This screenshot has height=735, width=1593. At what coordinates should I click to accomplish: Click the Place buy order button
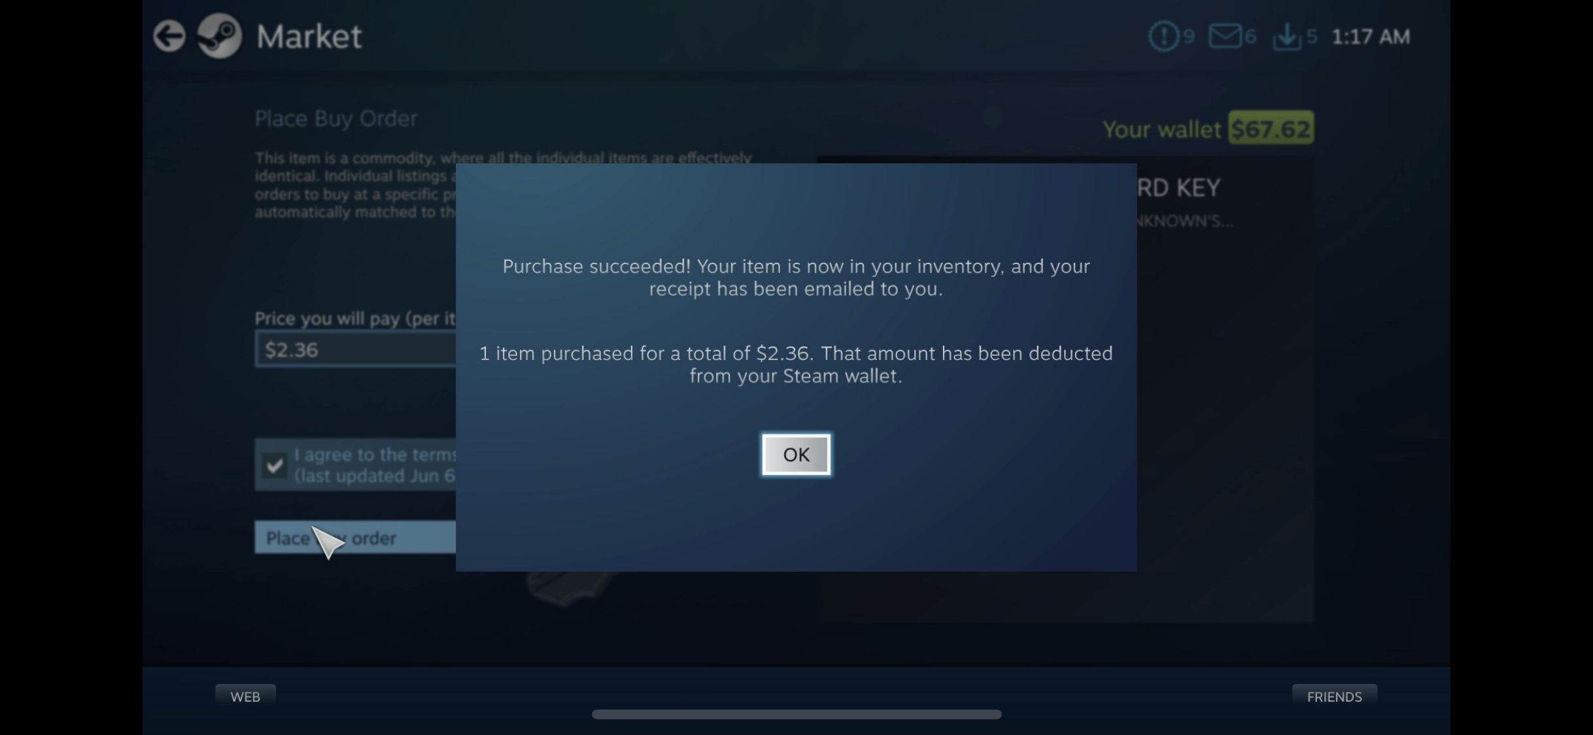(x=354, y=537)
